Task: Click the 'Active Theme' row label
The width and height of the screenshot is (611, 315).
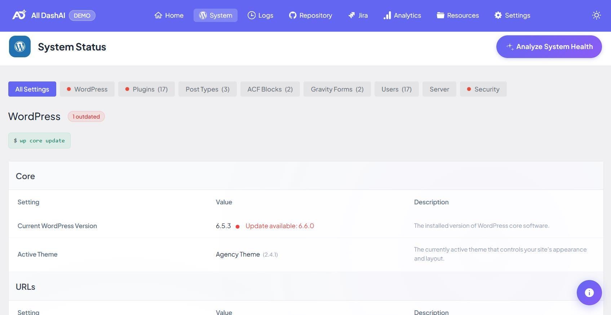Action: click(37, 254)
